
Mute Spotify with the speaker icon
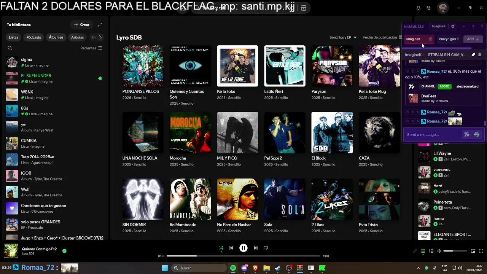point(439,251)
